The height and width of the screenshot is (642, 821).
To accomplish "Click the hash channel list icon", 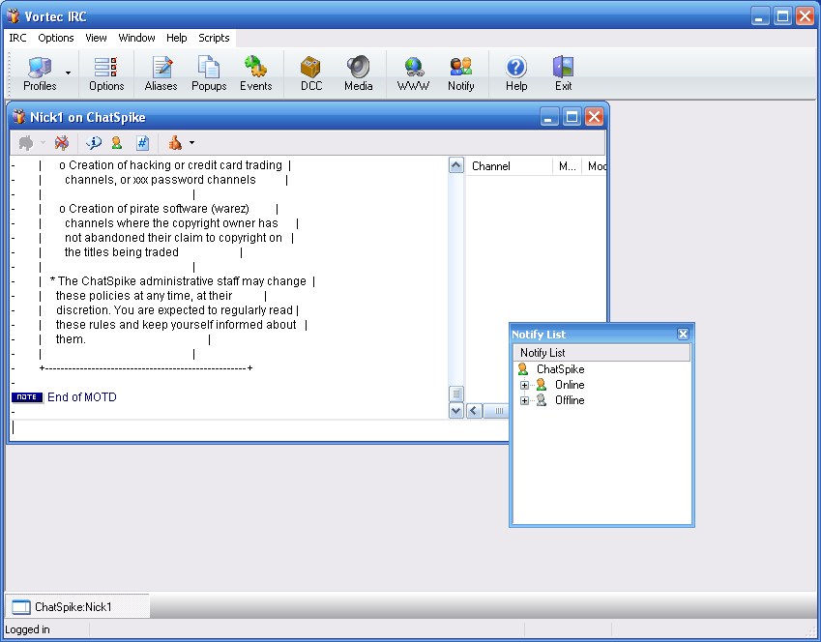I will pyautogui.click(x=142, y=142).
